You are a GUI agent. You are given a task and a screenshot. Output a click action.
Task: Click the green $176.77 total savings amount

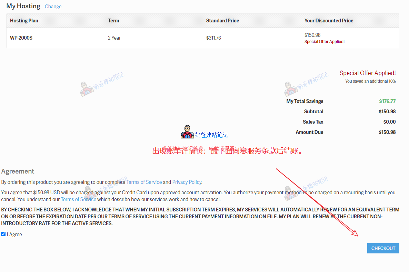[387, 101]
